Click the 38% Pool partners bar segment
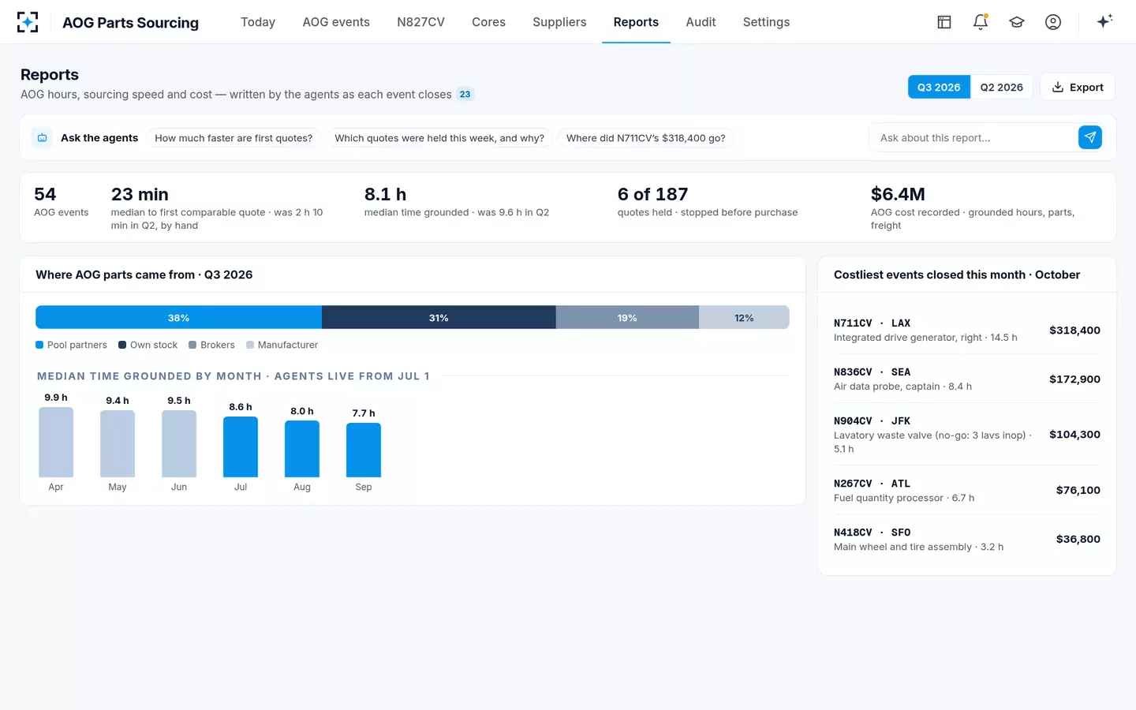Viewport: 1136px width, 710px height. 178,317
